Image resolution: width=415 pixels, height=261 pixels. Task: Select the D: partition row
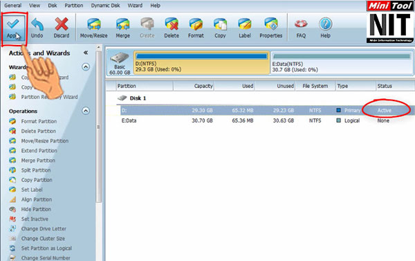(x=267, y=110)
